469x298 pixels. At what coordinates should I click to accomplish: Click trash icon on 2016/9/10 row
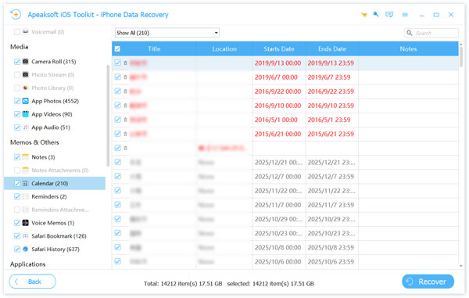click(x=125, y=106)
